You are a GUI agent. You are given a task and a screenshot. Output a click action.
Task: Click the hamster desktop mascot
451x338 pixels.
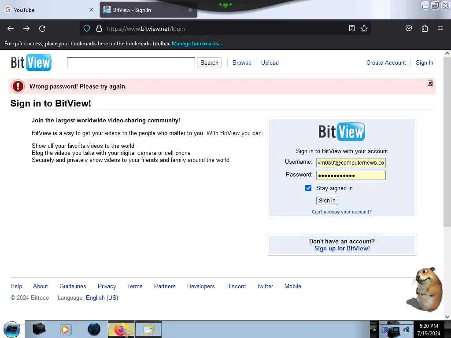(x=426, y=289)
